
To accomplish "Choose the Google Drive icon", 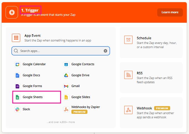I will click(x=66, y=75).
